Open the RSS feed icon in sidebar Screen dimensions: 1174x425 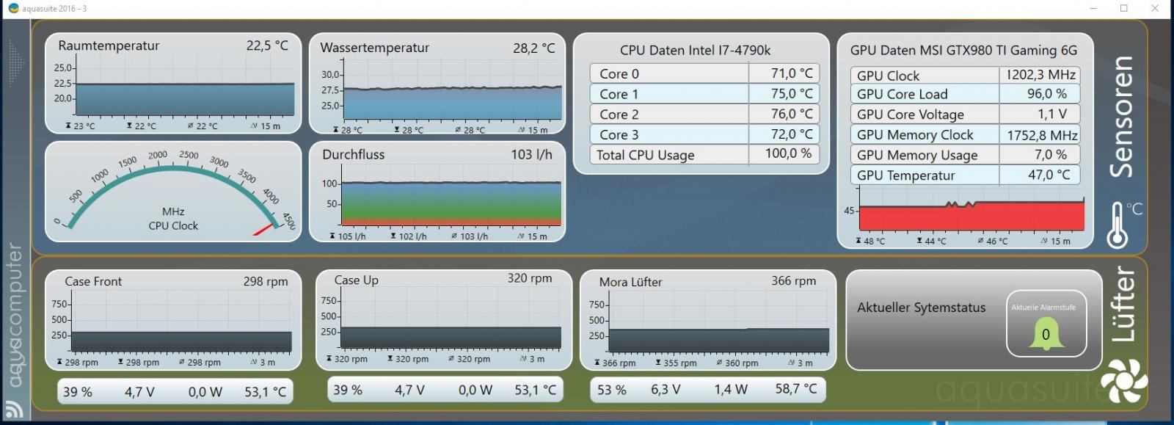click(x=14, y=408)
